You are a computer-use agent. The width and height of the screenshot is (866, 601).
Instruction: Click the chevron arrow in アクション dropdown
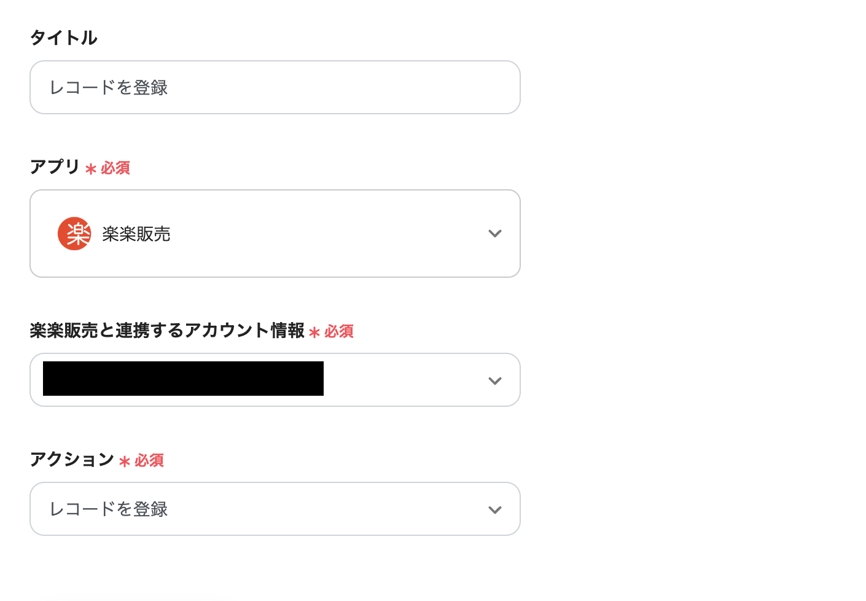click(x=494, y=510)
